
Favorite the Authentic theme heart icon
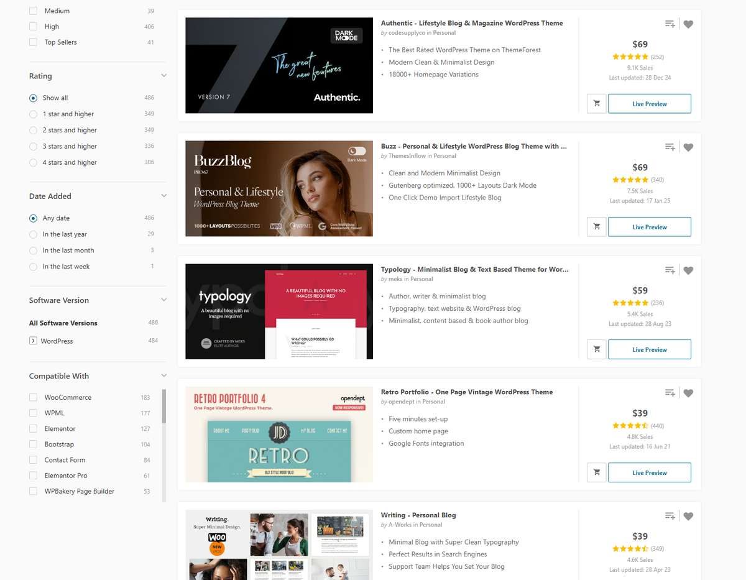[688, 24]
